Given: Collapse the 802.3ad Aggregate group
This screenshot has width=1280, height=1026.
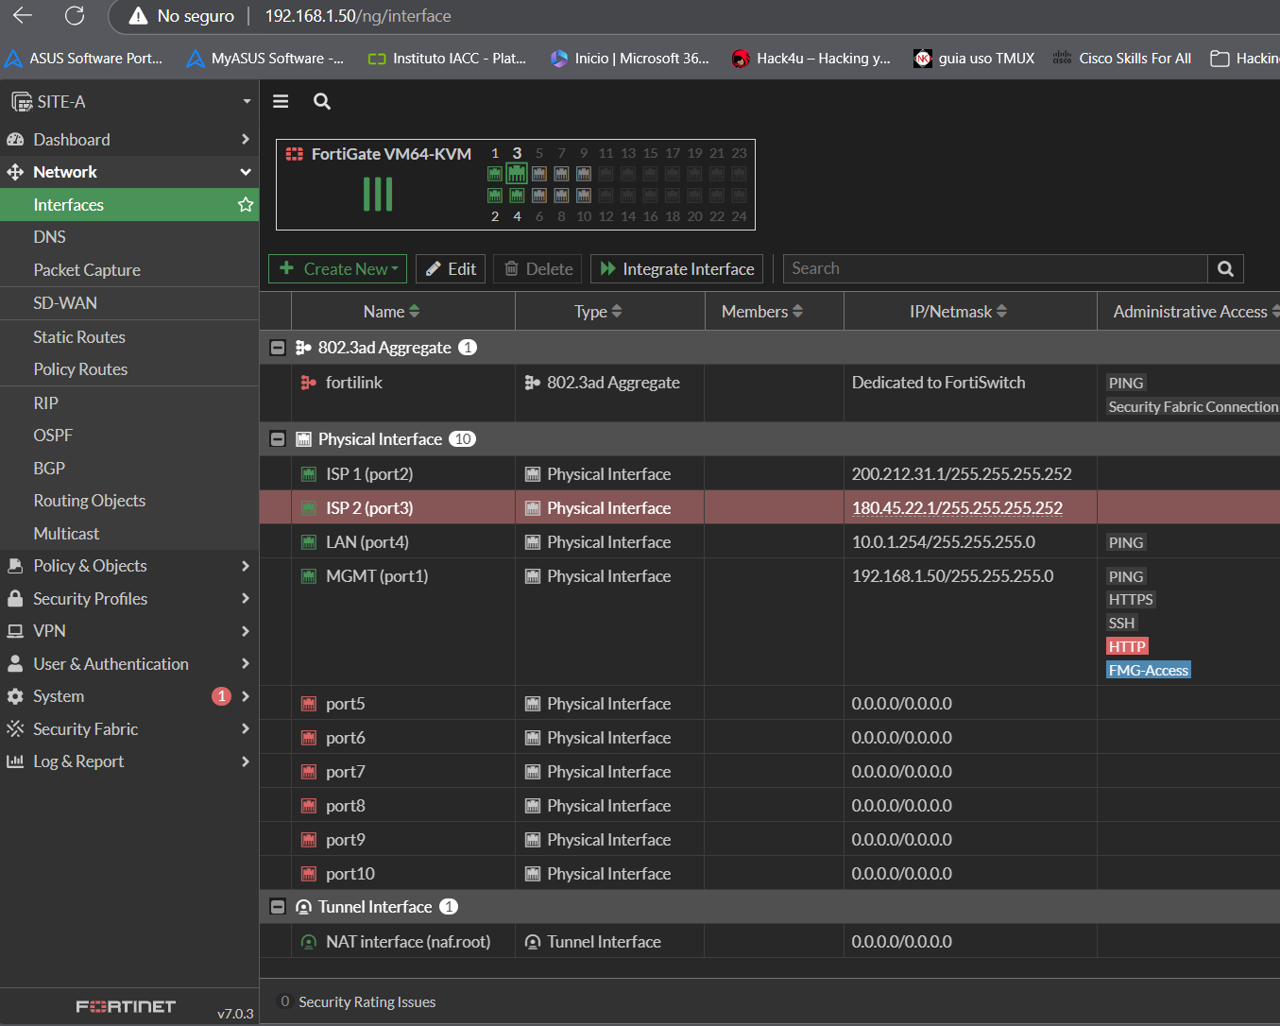Looking at the screenshot, I should pos(278,348).
